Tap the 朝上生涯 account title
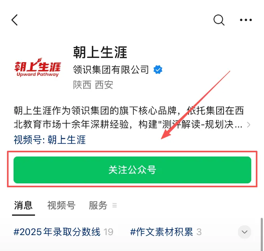 [100, 52]
